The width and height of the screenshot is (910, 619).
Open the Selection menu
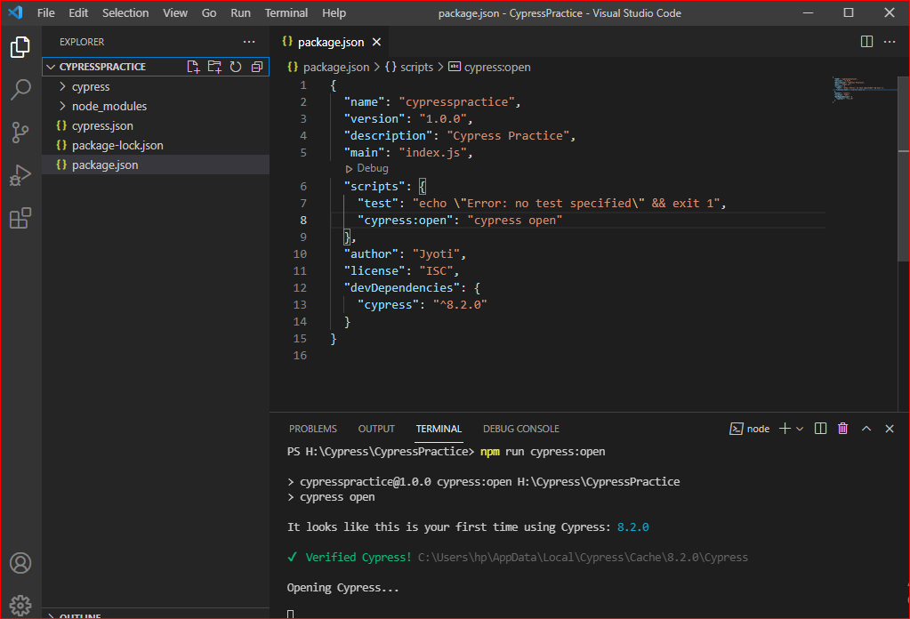[125, 12]
